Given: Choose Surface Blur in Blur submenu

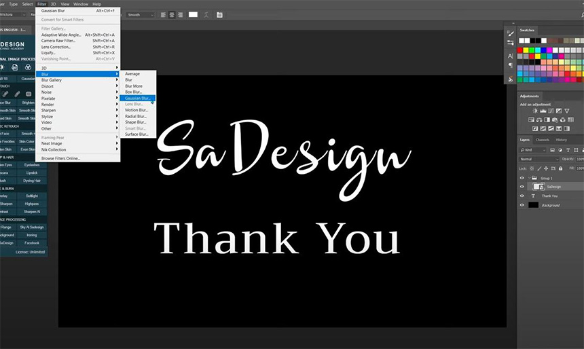Looking at the screenshot, I should 137,134.
